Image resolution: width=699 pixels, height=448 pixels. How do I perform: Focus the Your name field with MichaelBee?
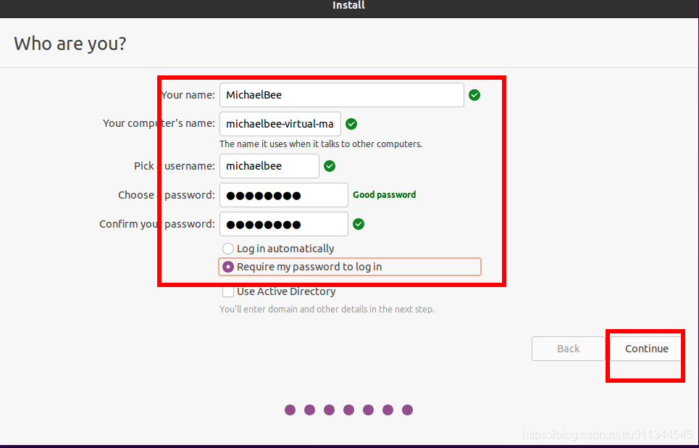coord(341,95)
